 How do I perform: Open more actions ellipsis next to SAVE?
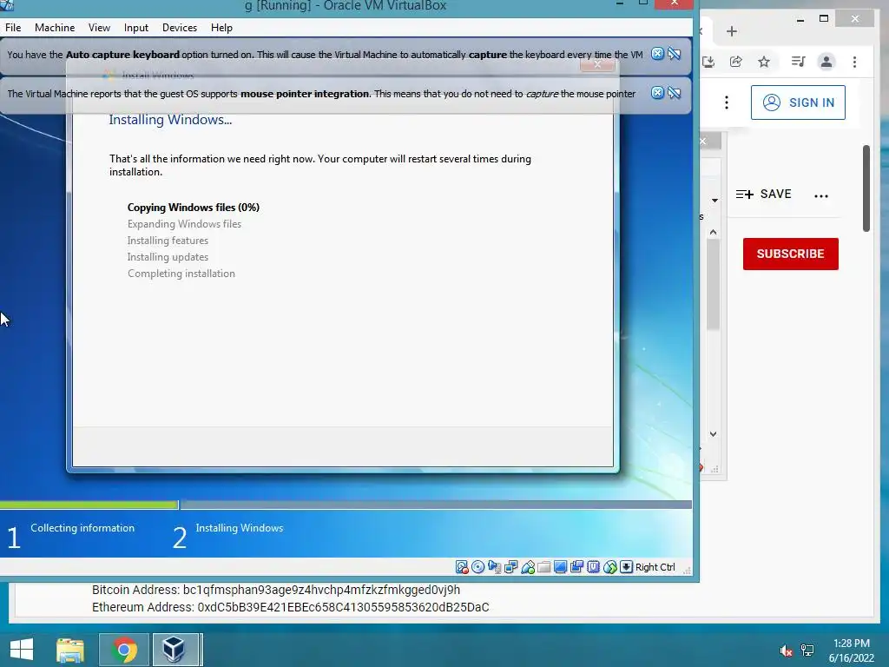click(x=821, y=195)
